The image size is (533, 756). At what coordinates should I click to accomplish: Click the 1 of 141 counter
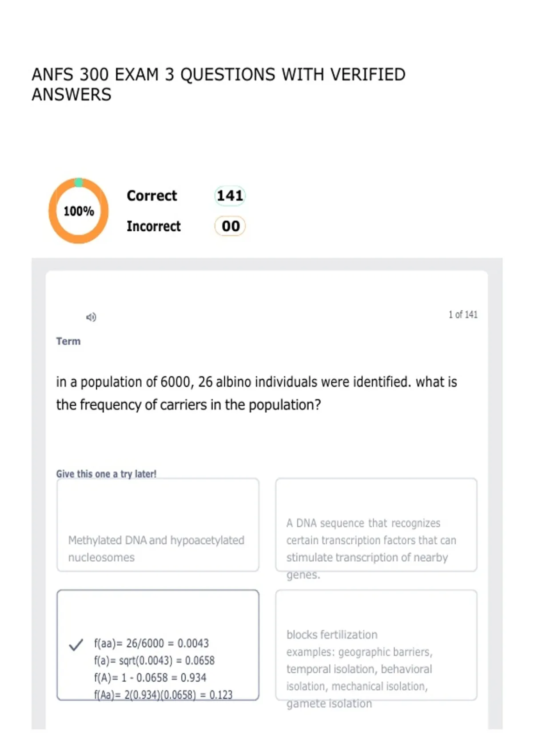[463, 314]
